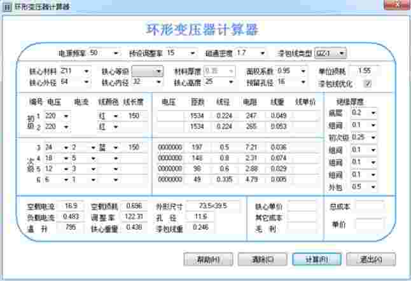
Task: Toggle the 漆包线优化 checkbox
Action: (367, 83)
